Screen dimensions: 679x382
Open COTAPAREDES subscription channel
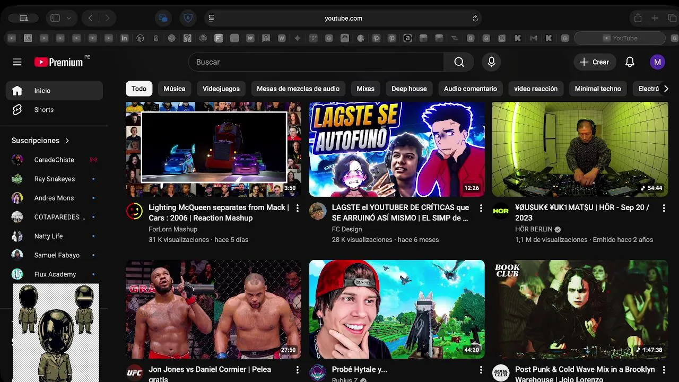pos(54,217)
